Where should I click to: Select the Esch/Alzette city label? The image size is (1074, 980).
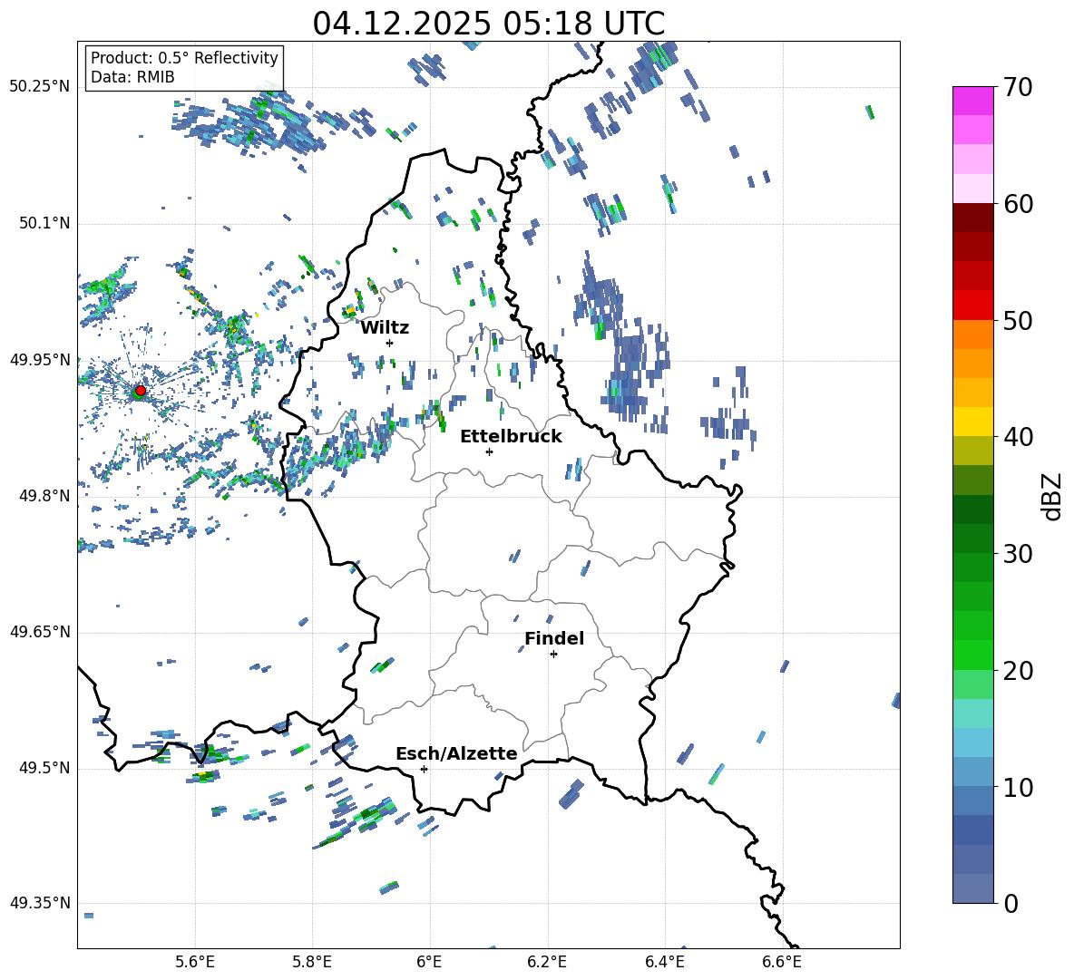[456, 754]
